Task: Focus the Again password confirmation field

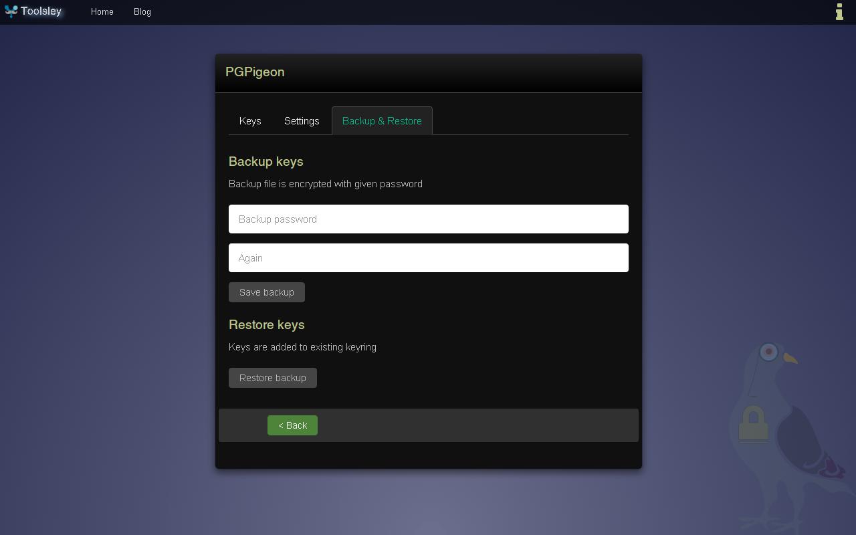Action: point(429,258)
